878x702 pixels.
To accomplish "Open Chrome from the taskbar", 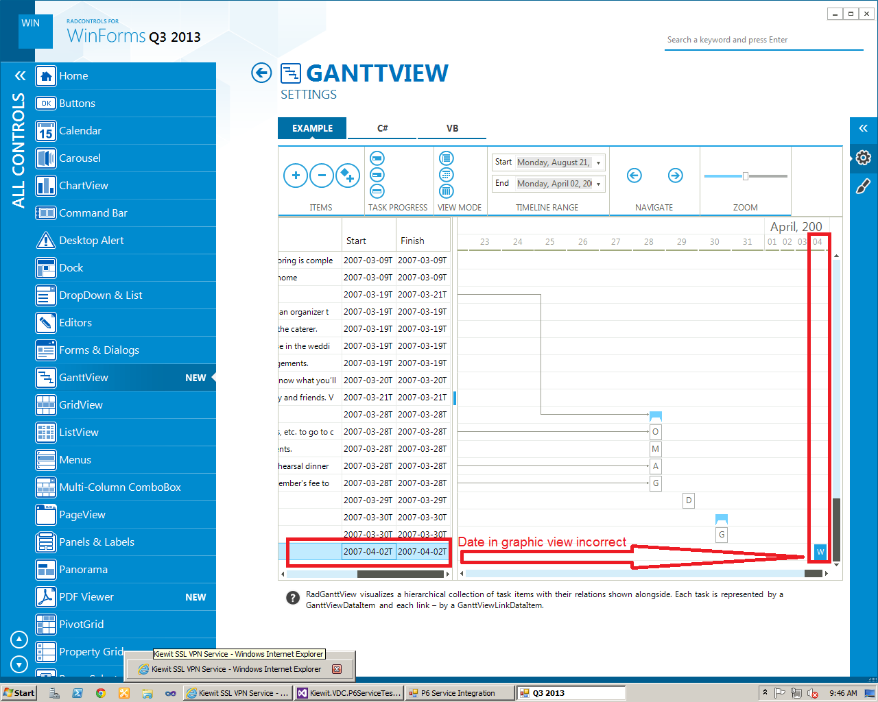I will pyautogui.click(x=100, y=693).
